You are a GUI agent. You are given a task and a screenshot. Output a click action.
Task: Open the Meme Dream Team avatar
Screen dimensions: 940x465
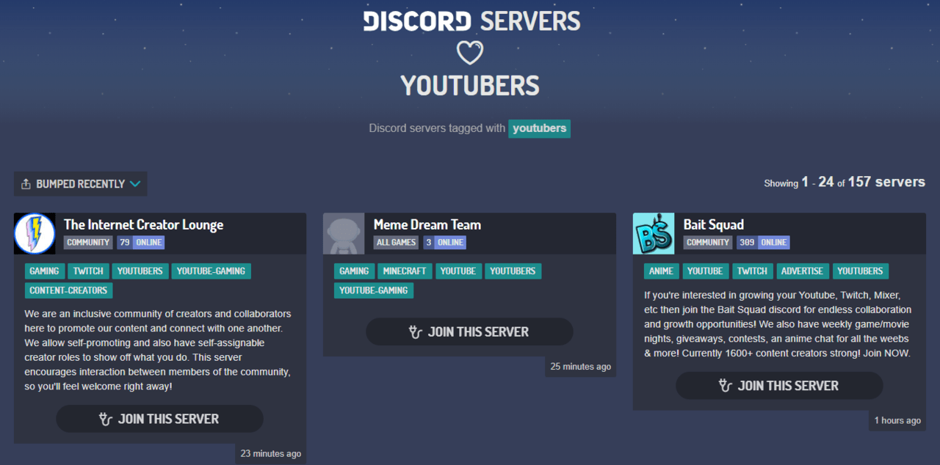344,233
